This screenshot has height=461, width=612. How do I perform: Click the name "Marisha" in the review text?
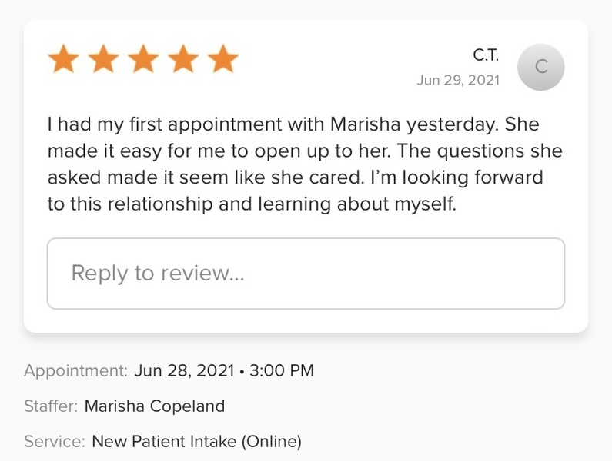coord(366,125)
